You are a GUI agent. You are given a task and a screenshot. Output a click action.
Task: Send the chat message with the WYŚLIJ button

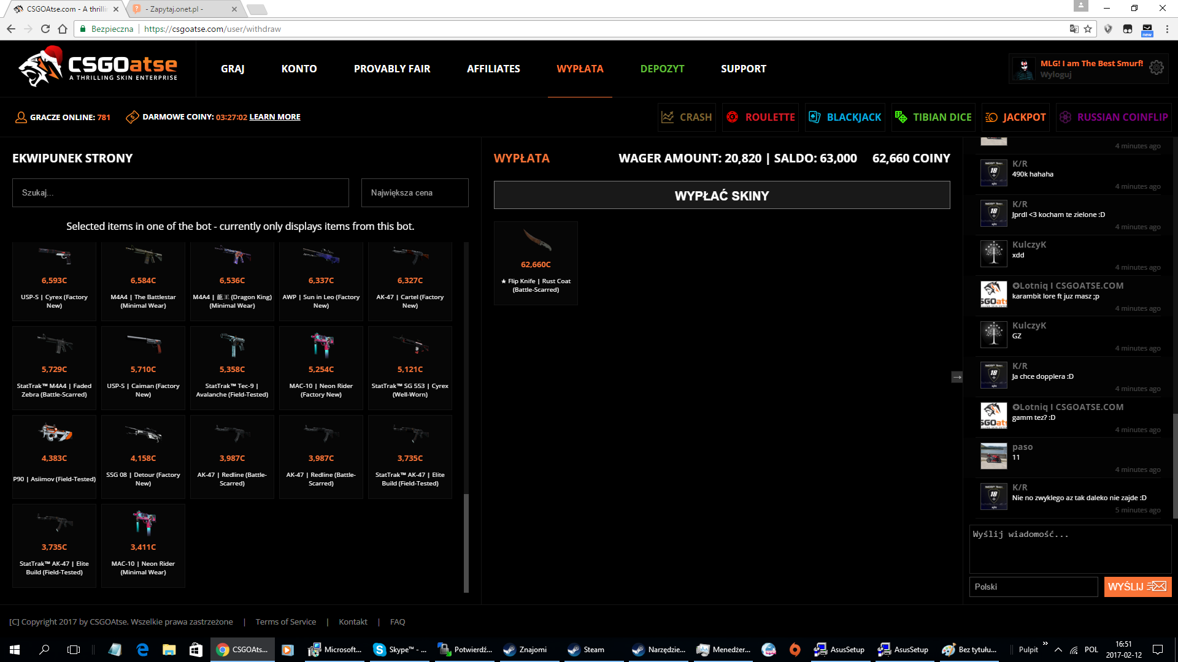coord(1138,587)
